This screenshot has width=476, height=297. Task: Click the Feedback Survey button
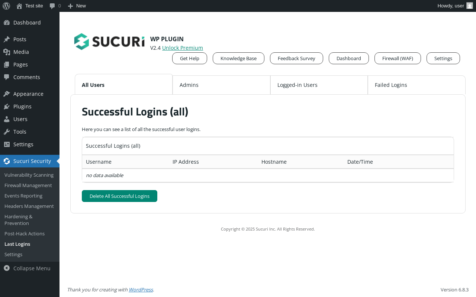point(296,58)
